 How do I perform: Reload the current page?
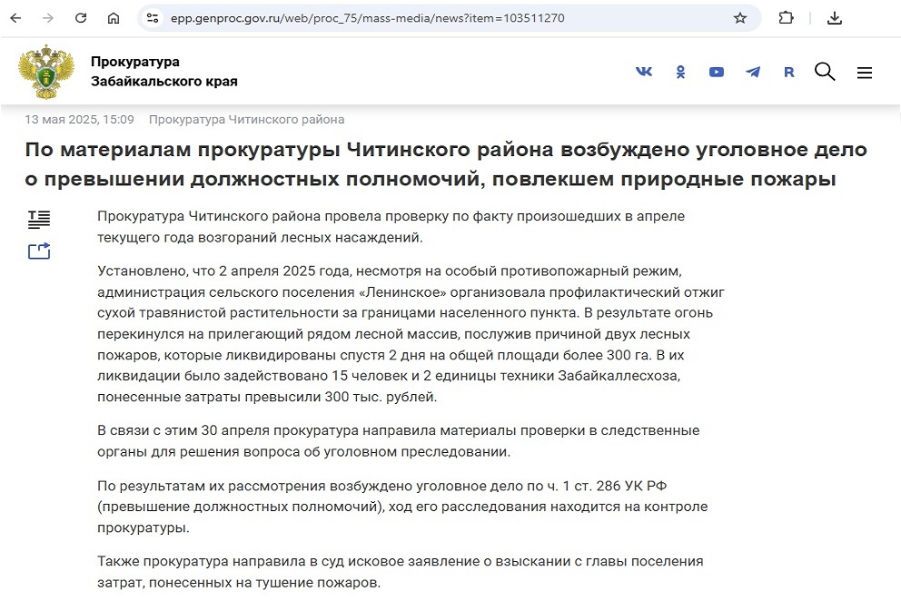tap(81, 18)
